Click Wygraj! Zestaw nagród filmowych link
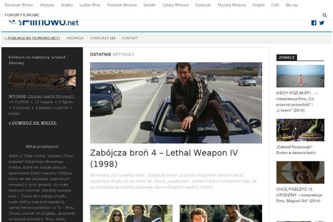The image size is (333, 222). [42, 96]
